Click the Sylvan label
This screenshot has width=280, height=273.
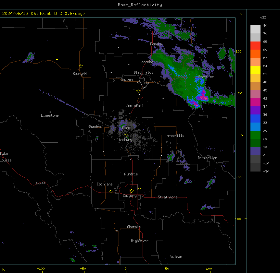coord(127,79)
